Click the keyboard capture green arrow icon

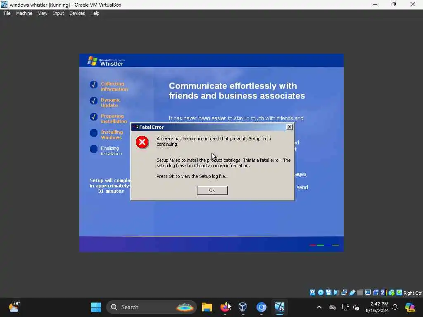[399, 293]
